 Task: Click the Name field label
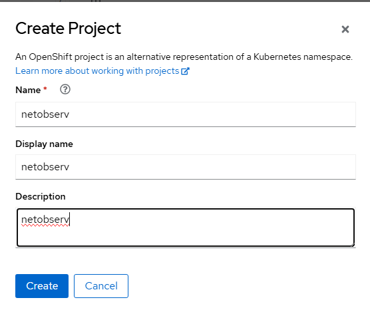click(28, 90)
